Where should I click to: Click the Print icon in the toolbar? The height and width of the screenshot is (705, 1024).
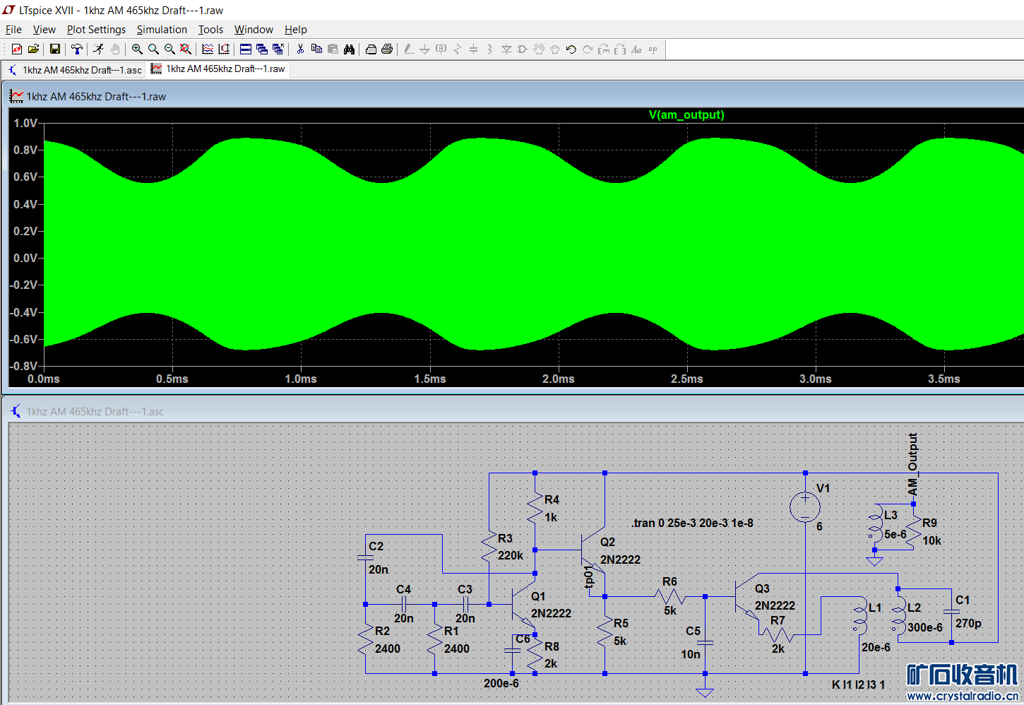387,49
